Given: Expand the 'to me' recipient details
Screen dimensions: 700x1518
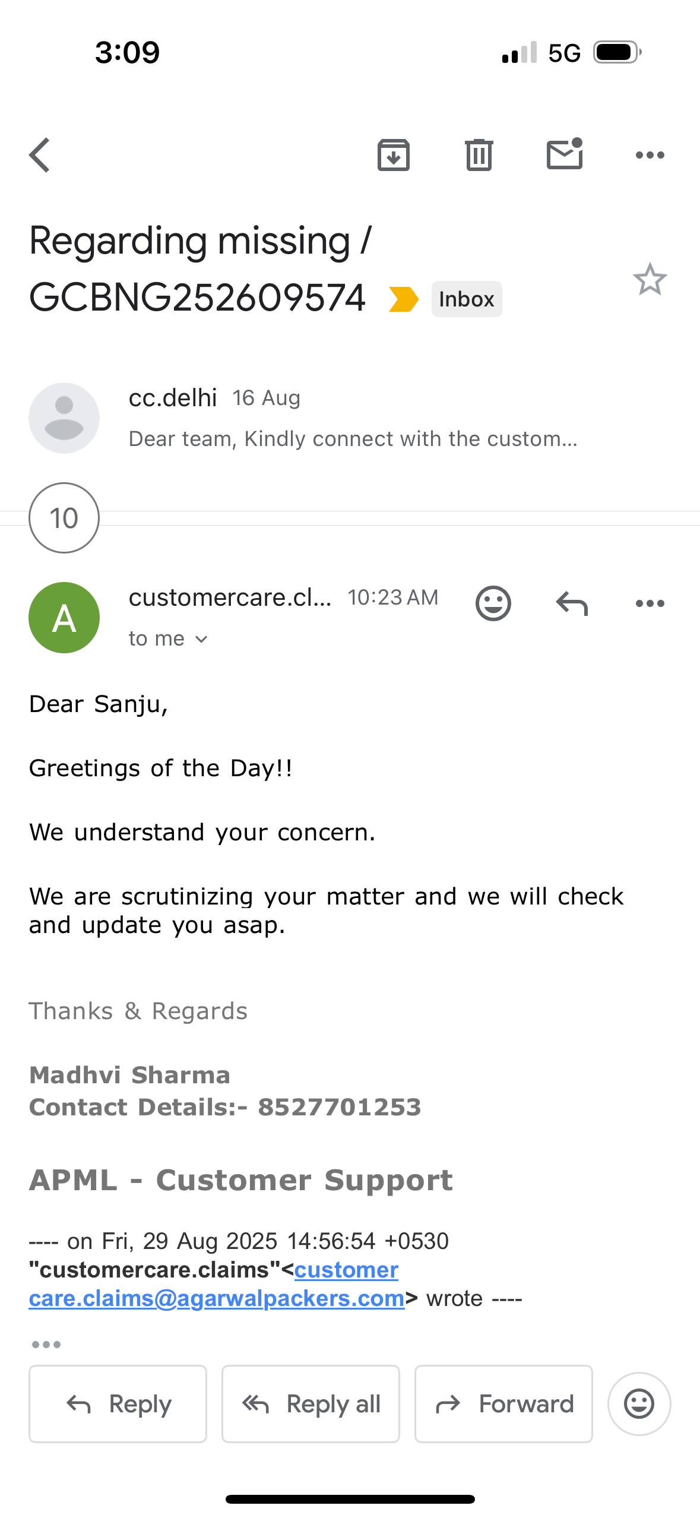Looking at the screenshot, I should pos(168,639).
